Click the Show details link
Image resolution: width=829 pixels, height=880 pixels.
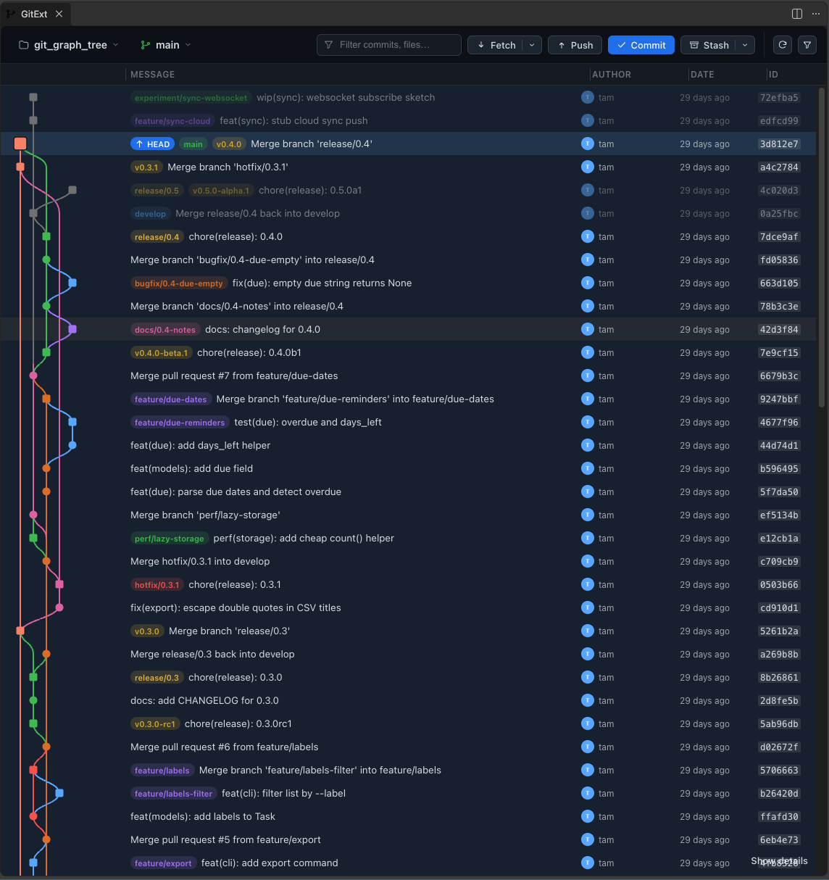tap(779, 860)
